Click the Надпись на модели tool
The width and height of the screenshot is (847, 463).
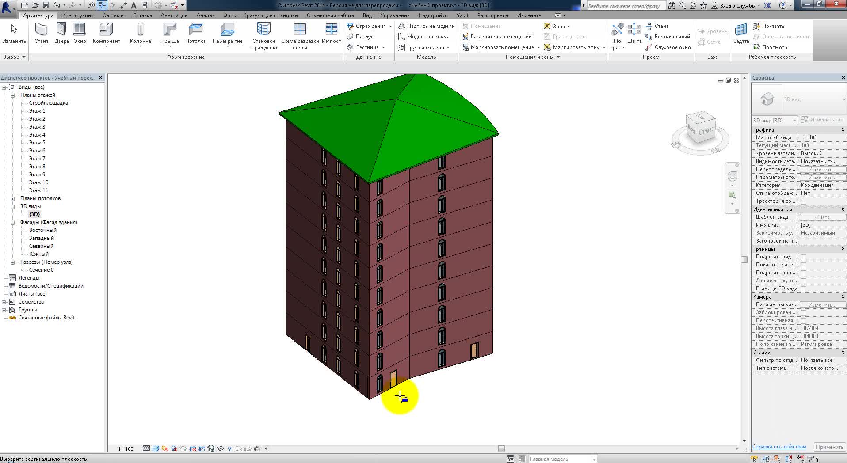[x=426, y=26]
